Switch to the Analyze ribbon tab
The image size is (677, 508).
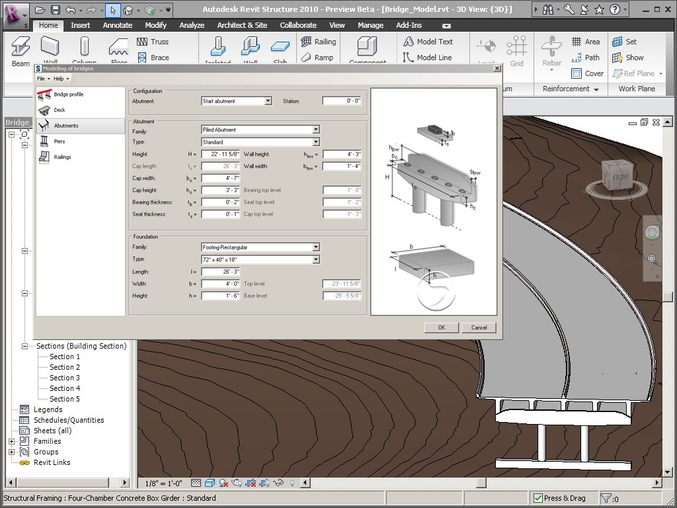(192, 24)
